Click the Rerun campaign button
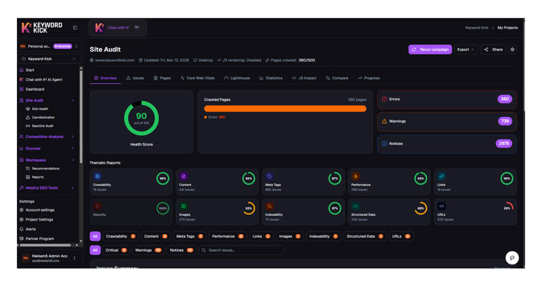Screen dimensions: 542x282 (430, 49)
